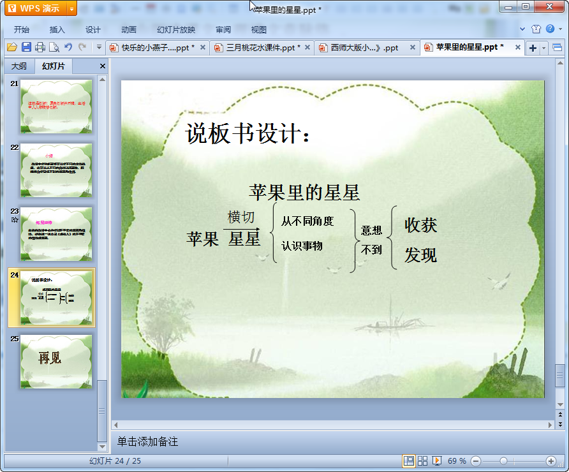This screenshot has width=569, height=472.
Task: Go to next slide double-arrow button
Action: point(560,424)
